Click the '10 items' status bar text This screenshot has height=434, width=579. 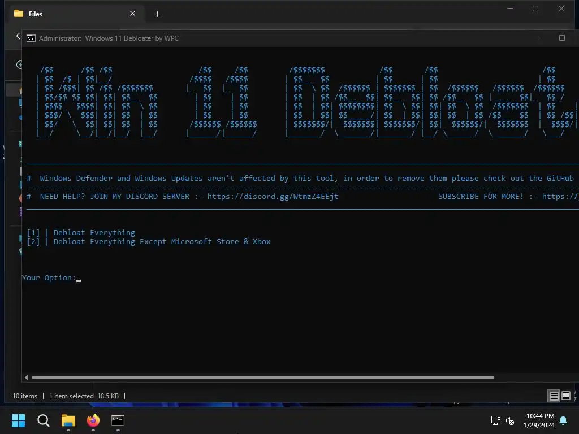click(25, 396)
